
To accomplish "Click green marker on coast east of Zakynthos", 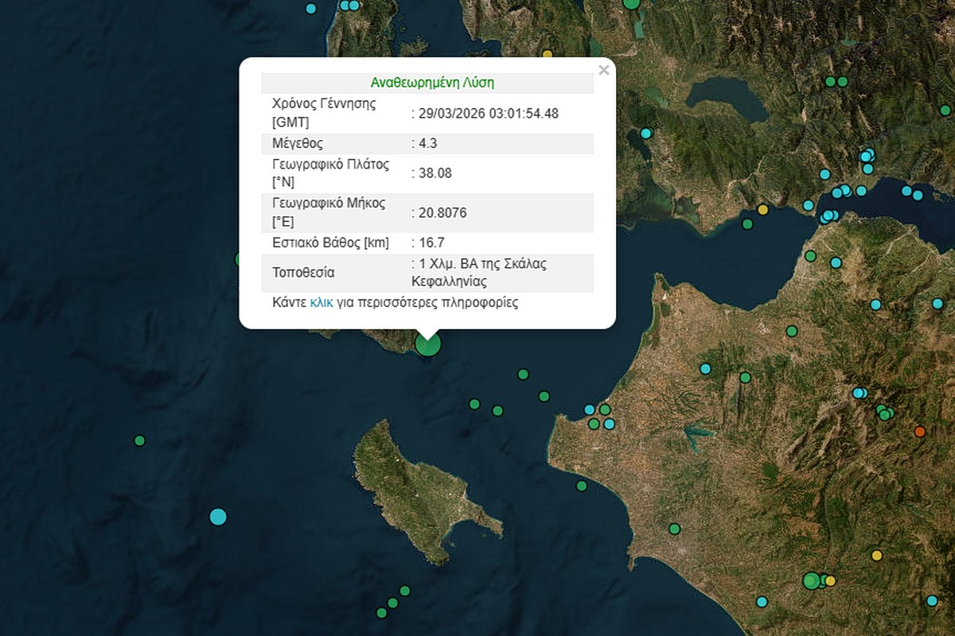I will 582,486.
